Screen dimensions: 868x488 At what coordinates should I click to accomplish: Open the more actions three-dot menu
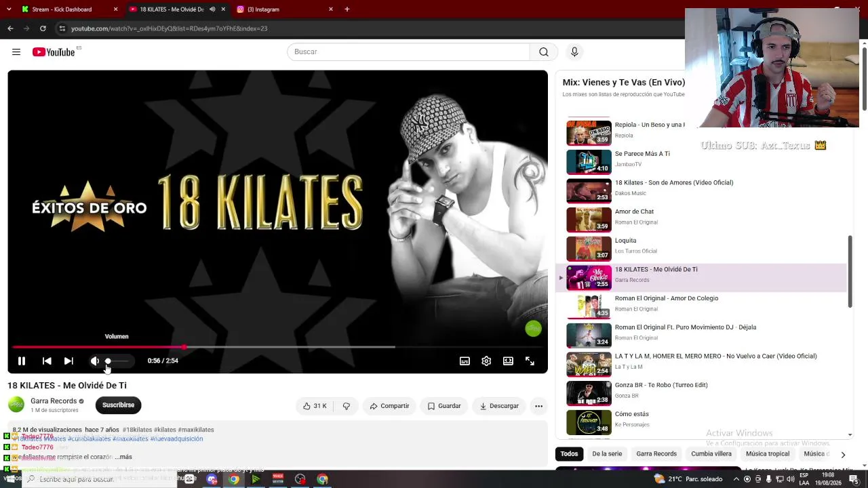point(538,406)
